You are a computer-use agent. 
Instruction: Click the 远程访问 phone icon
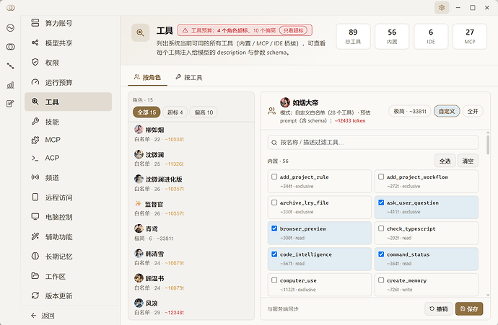pos(35,197)
